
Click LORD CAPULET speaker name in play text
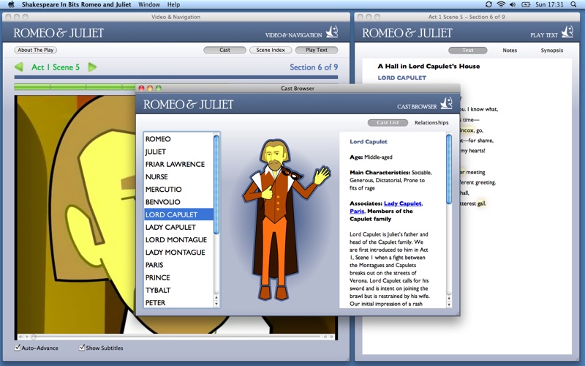click(x=401, y=78)
